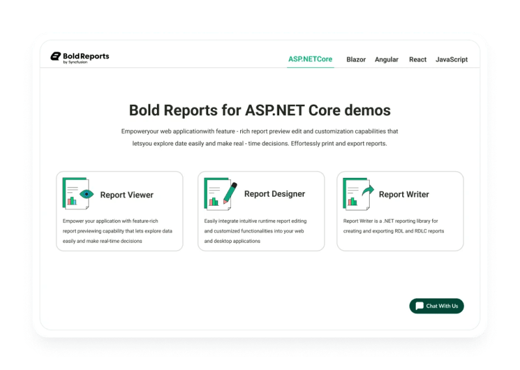
Task: Click the Report Viewer description 'Empower your application'
Action: click(117, 231)
